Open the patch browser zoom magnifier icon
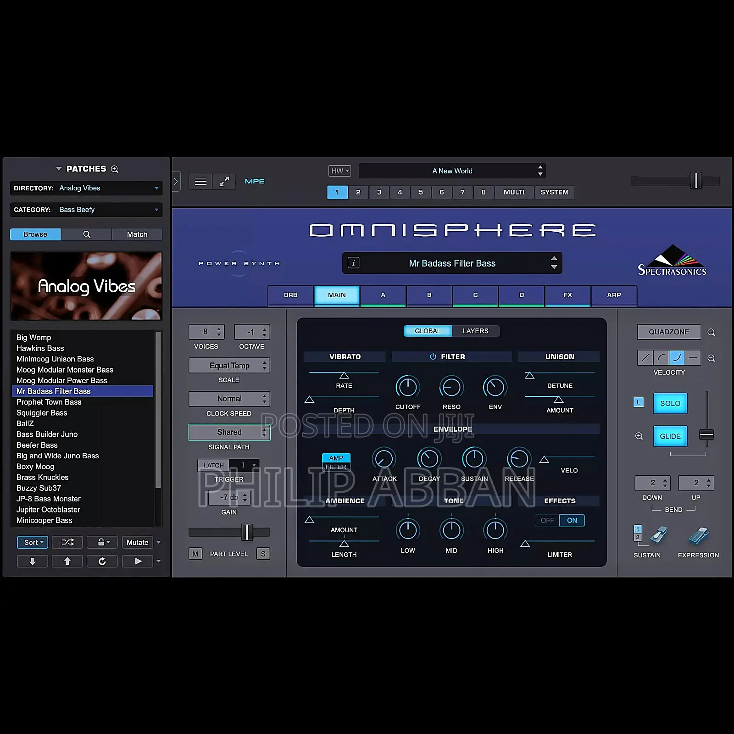Screen dimensions: 734x734 point(115,169)
